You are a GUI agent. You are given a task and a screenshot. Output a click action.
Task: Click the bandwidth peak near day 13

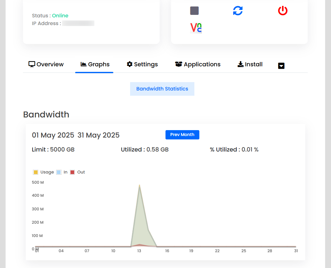[x=139, y=185]
